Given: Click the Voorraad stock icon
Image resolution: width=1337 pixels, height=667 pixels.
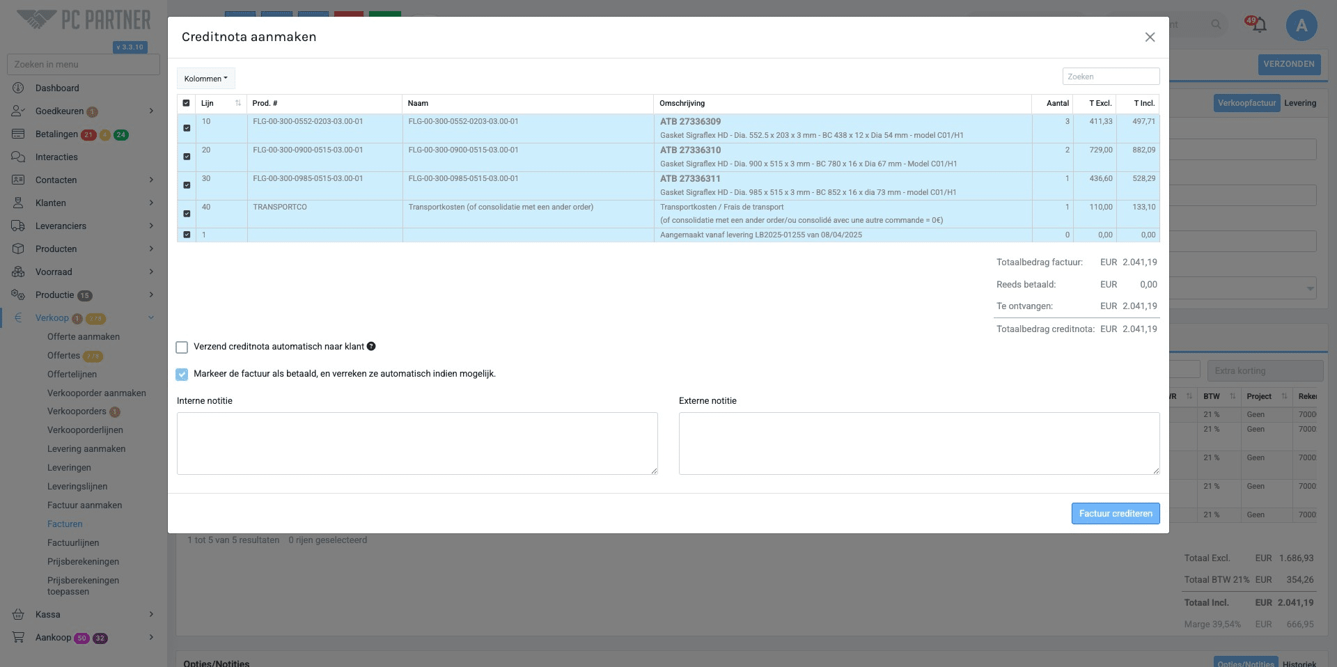Looking at the screenshot, I should [18, 272].
